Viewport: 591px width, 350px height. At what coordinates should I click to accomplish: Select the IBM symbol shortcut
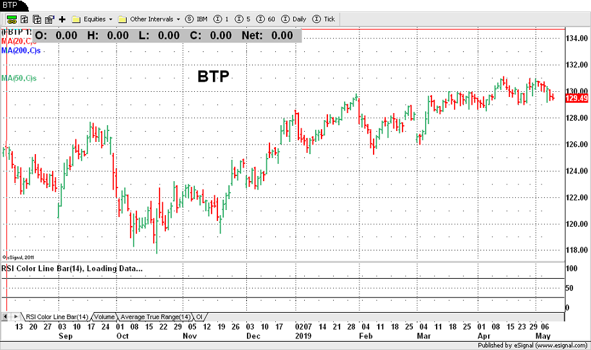click(x=196, y=19)
